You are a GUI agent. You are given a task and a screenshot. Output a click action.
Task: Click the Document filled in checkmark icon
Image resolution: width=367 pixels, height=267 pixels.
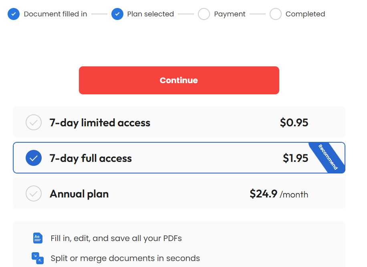[14, 14]
